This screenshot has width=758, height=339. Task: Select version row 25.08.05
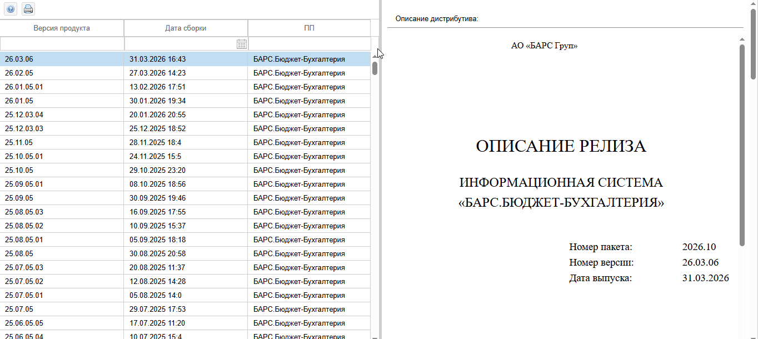click(185, 253)
